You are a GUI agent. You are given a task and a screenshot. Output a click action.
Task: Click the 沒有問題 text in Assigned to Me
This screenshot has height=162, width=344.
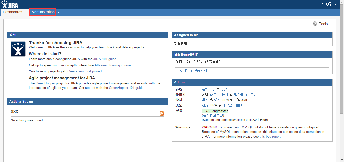[x=180, y=44]
